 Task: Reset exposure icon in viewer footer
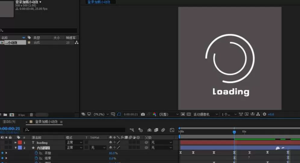(x=264, y=114)
